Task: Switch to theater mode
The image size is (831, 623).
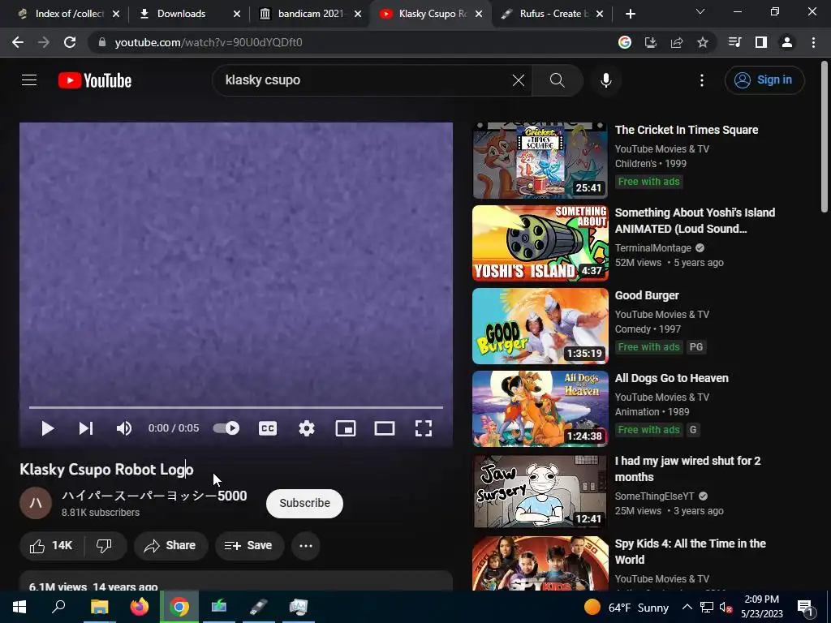Action: 384,428
